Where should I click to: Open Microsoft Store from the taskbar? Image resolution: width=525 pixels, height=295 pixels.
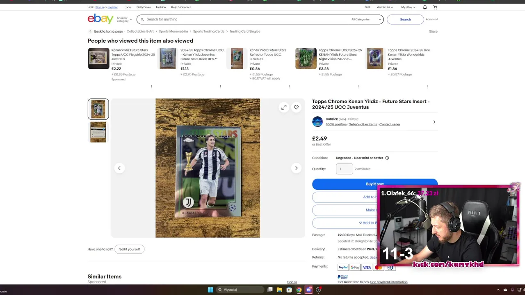click(x=289, y=290)
